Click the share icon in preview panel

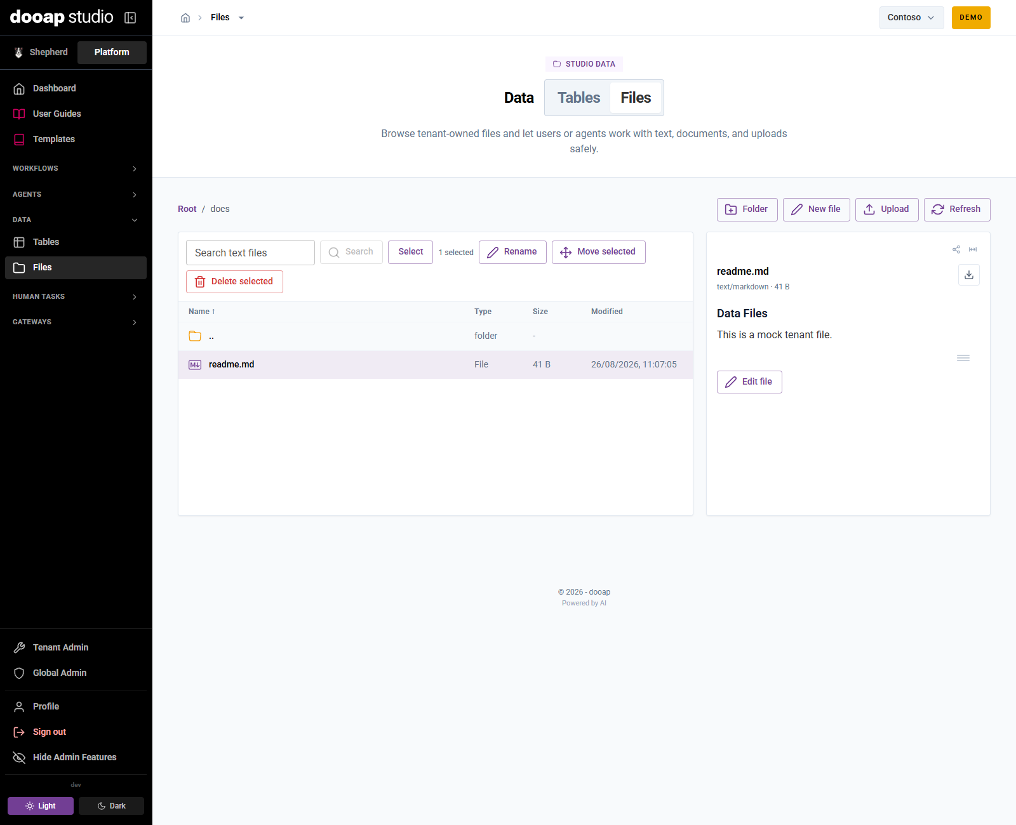(956, 249)
